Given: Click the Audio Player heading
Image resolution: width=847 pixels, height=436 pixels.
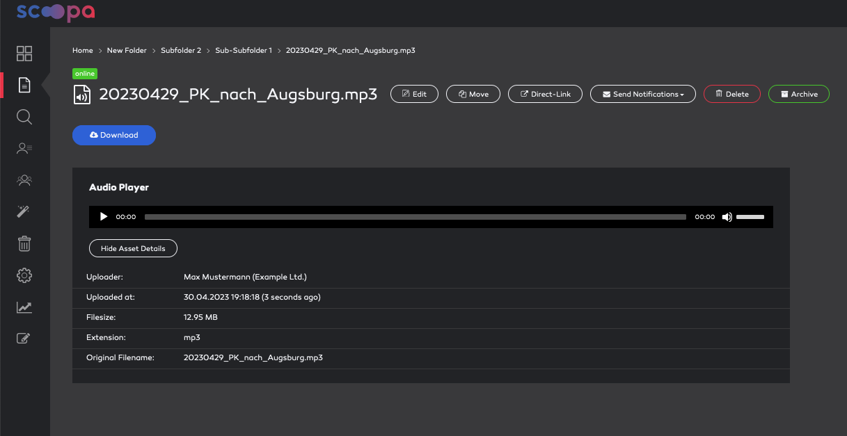Looking at the screenshot, I should click(x=119, y=187).
